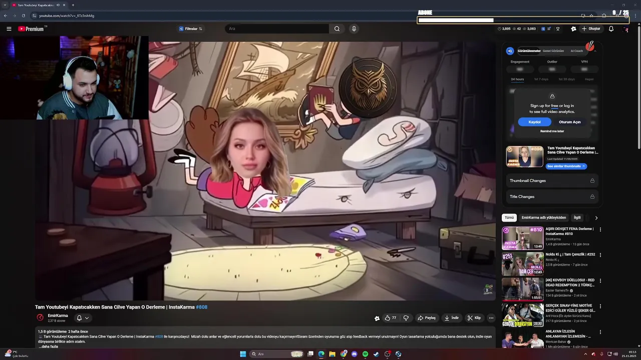Screen dimensions: 641x360
Task: Open the AŞIRI DEHŞET FENA Derleme #810 thumbnail
Action: click(522, 238)
